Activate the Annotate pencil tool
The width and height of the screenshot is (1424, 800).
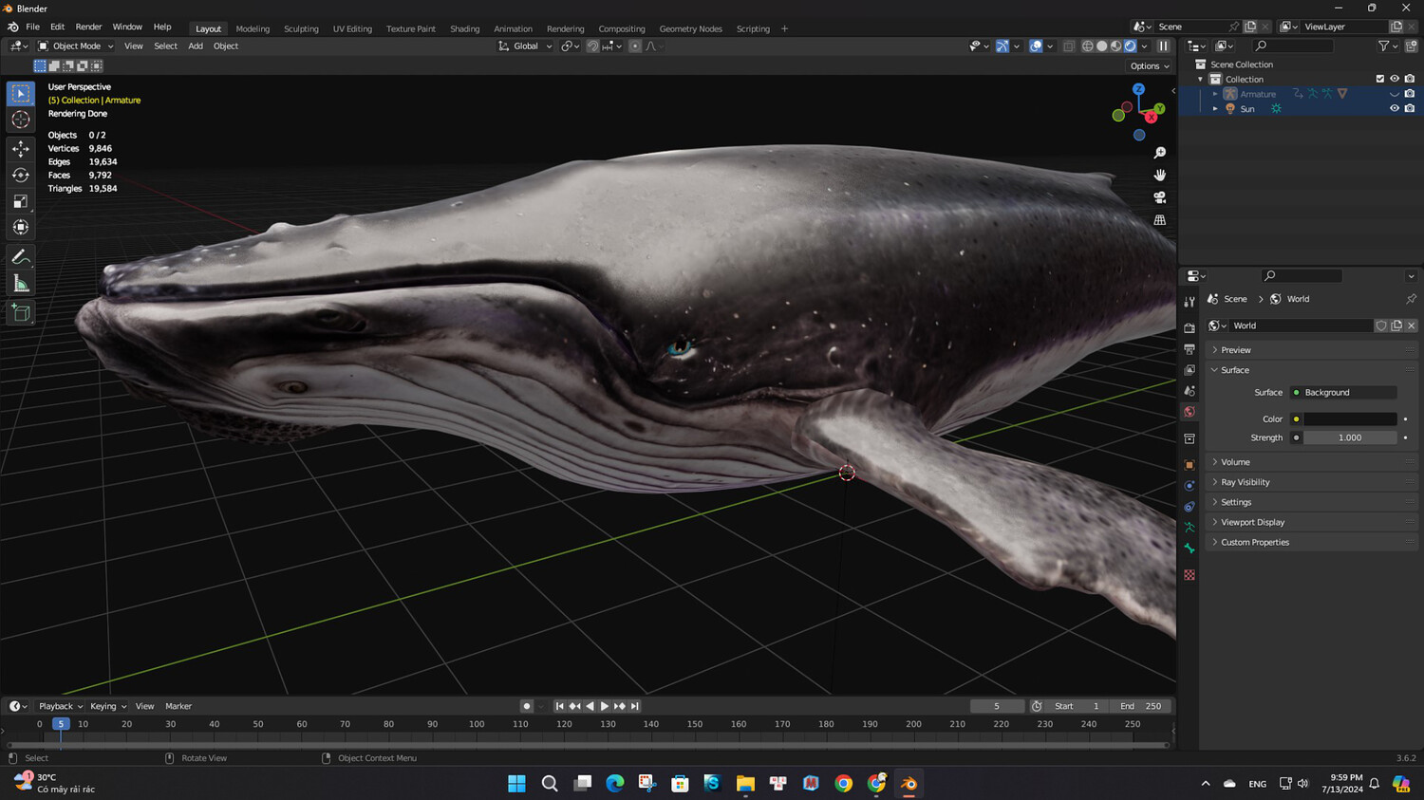click(21, 257)
